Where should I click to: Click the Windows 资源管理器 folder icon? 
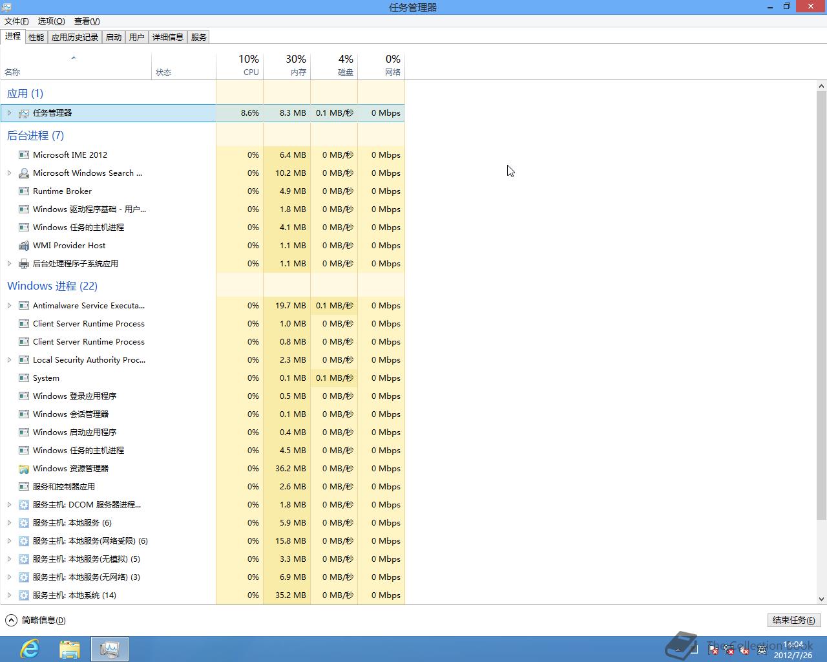pos(24,469)
